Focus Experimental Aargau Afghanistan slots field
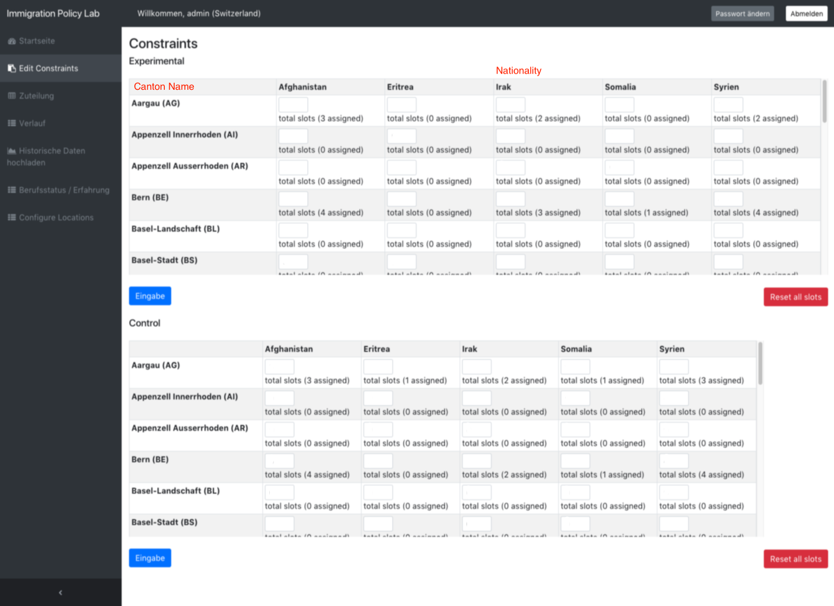Screen dimensions: 834x606 pos(293,105)
